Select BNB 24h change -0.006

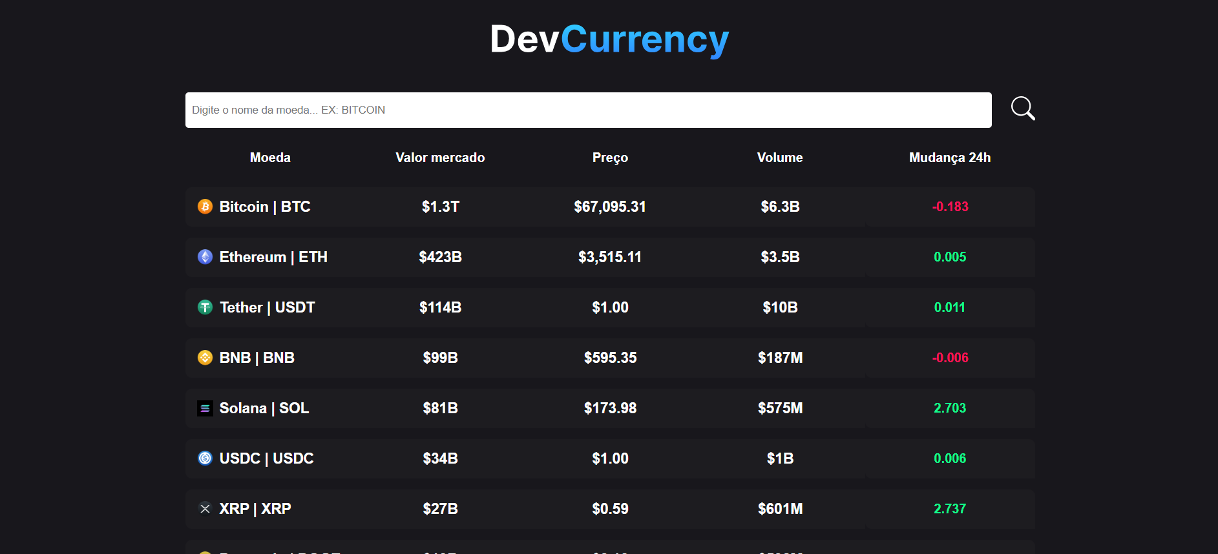click(950, 358)
